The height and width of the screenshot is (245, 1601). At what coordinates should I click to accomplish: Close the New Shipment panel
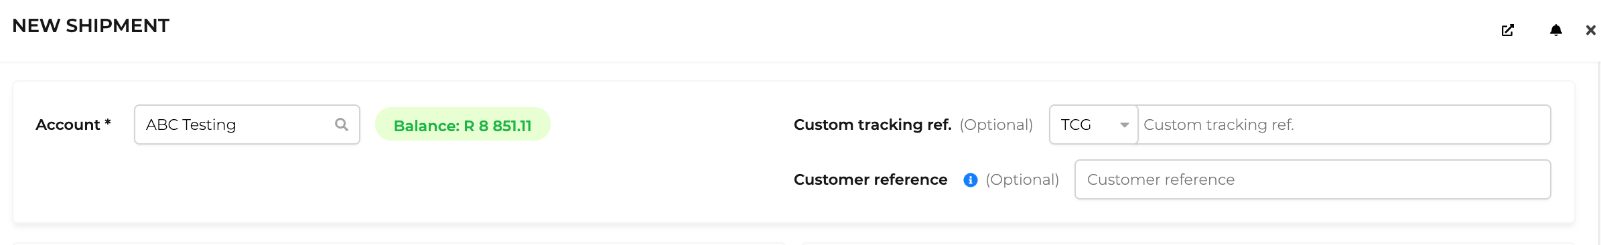(1590, 30)
